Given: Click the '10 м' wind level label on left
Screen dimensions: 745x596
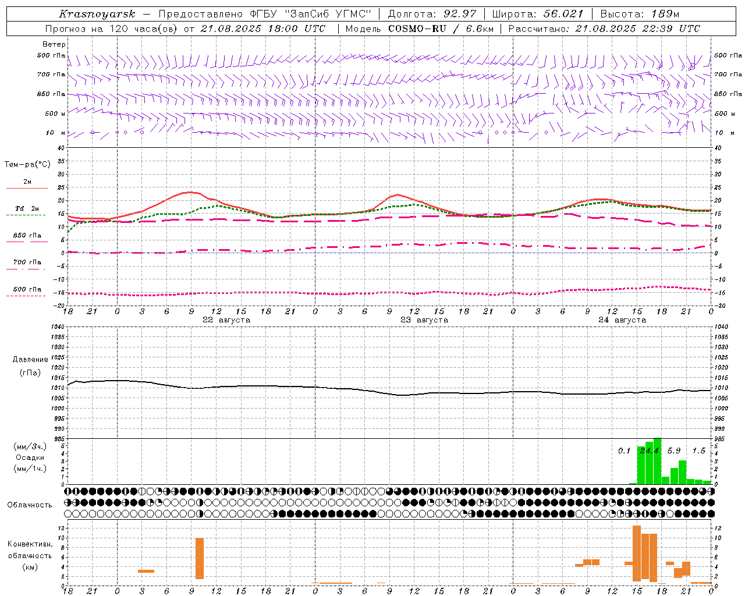Looking at the screenshot, I should coord(55,133).
